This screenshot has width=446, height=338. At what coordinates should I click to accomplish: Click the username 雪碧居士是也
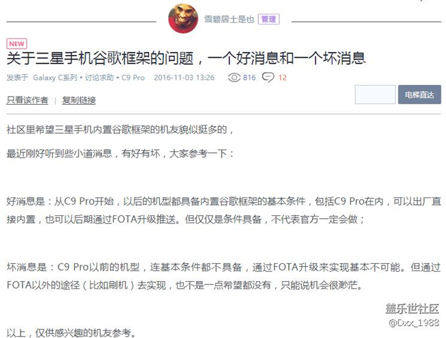coord(229,19)
